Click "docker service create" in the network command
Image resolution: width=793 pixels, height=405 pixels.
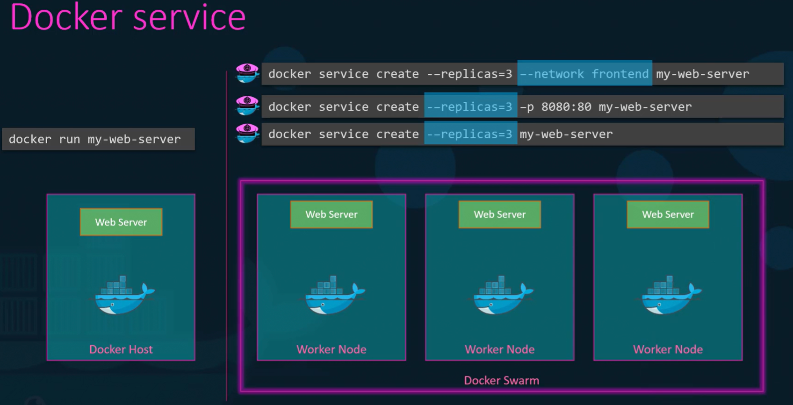(x=344, y=74)
